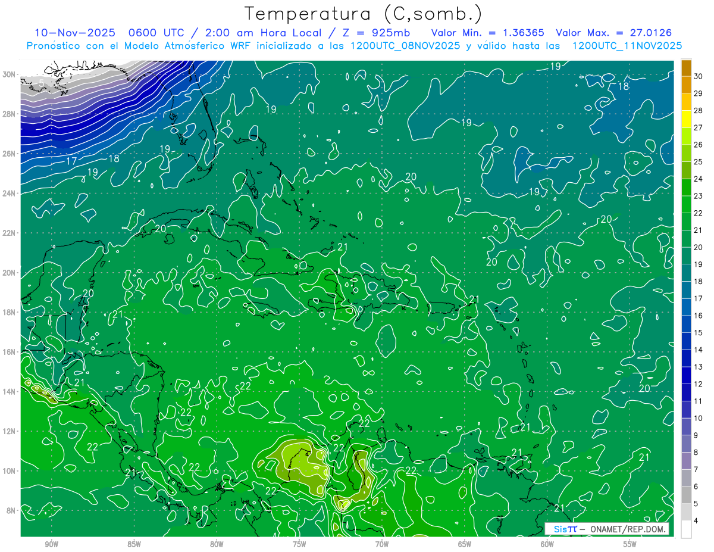Click the 24N latitude axis label
Viewport: 714px width, 552px height.
click(10, 194)
